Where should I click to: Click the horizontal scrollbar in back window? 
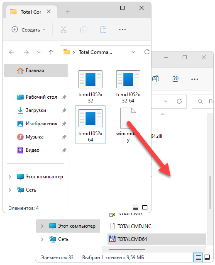click(x=127, y=249)
